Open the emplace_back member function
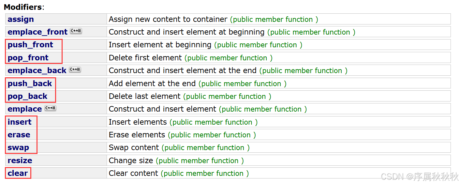Viewport: 460px width, 185px height. click(37, 70)
